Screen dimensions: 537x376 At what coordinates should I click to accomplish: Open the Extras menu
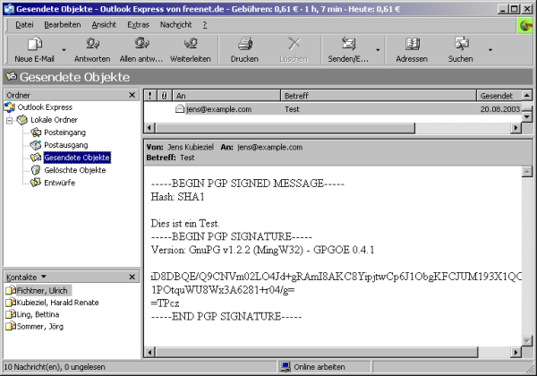(x=139, y=25)
